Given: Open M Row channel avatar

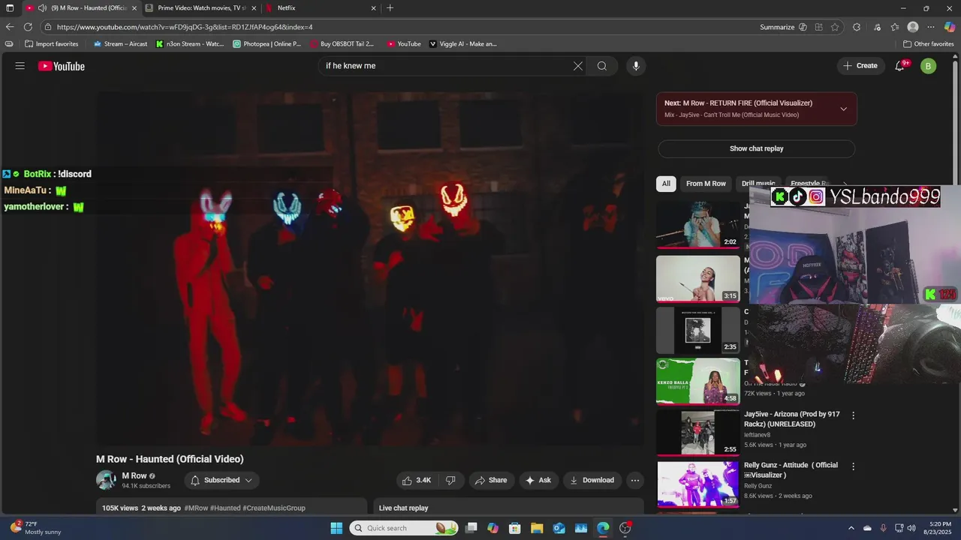Looking at the screenshot, I should point(106,480).
